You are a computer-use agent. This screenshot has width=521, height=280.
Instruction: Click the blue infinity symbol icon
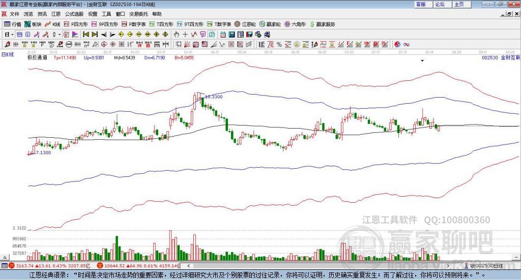click(407, 44)
